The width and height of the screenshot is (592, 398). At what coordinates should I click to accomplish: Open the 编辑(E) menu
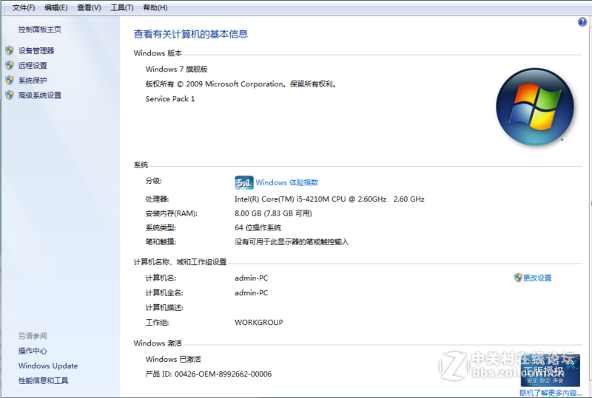coord(56,7)
